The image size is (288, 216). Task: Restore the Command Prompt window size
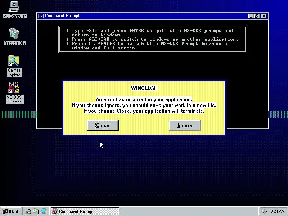pos(257,16)
